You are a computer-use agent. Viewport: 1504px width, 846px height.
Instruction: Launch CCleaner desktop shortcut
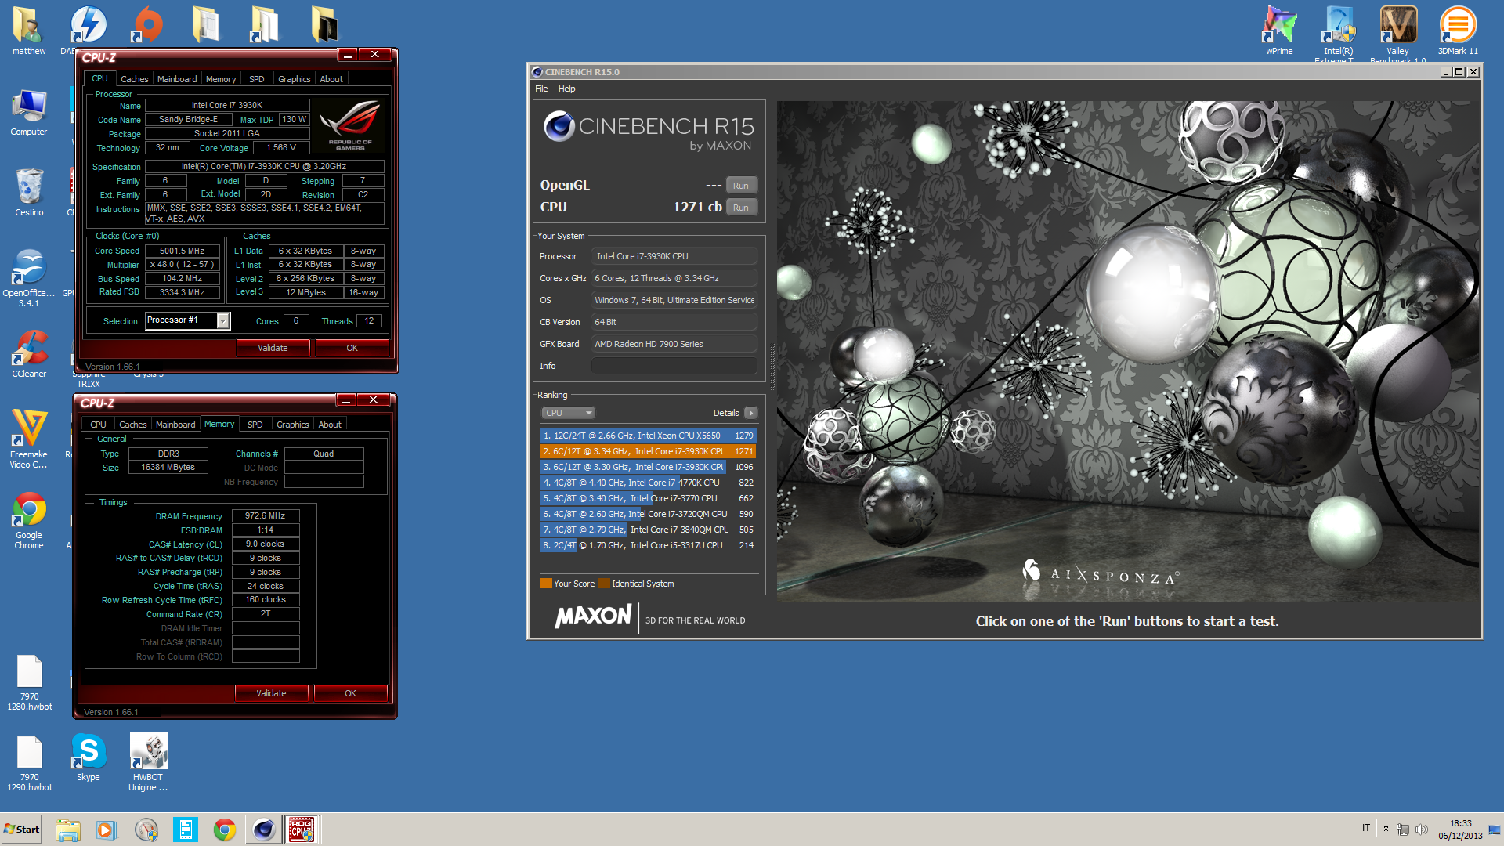click(x=29, y=354)
